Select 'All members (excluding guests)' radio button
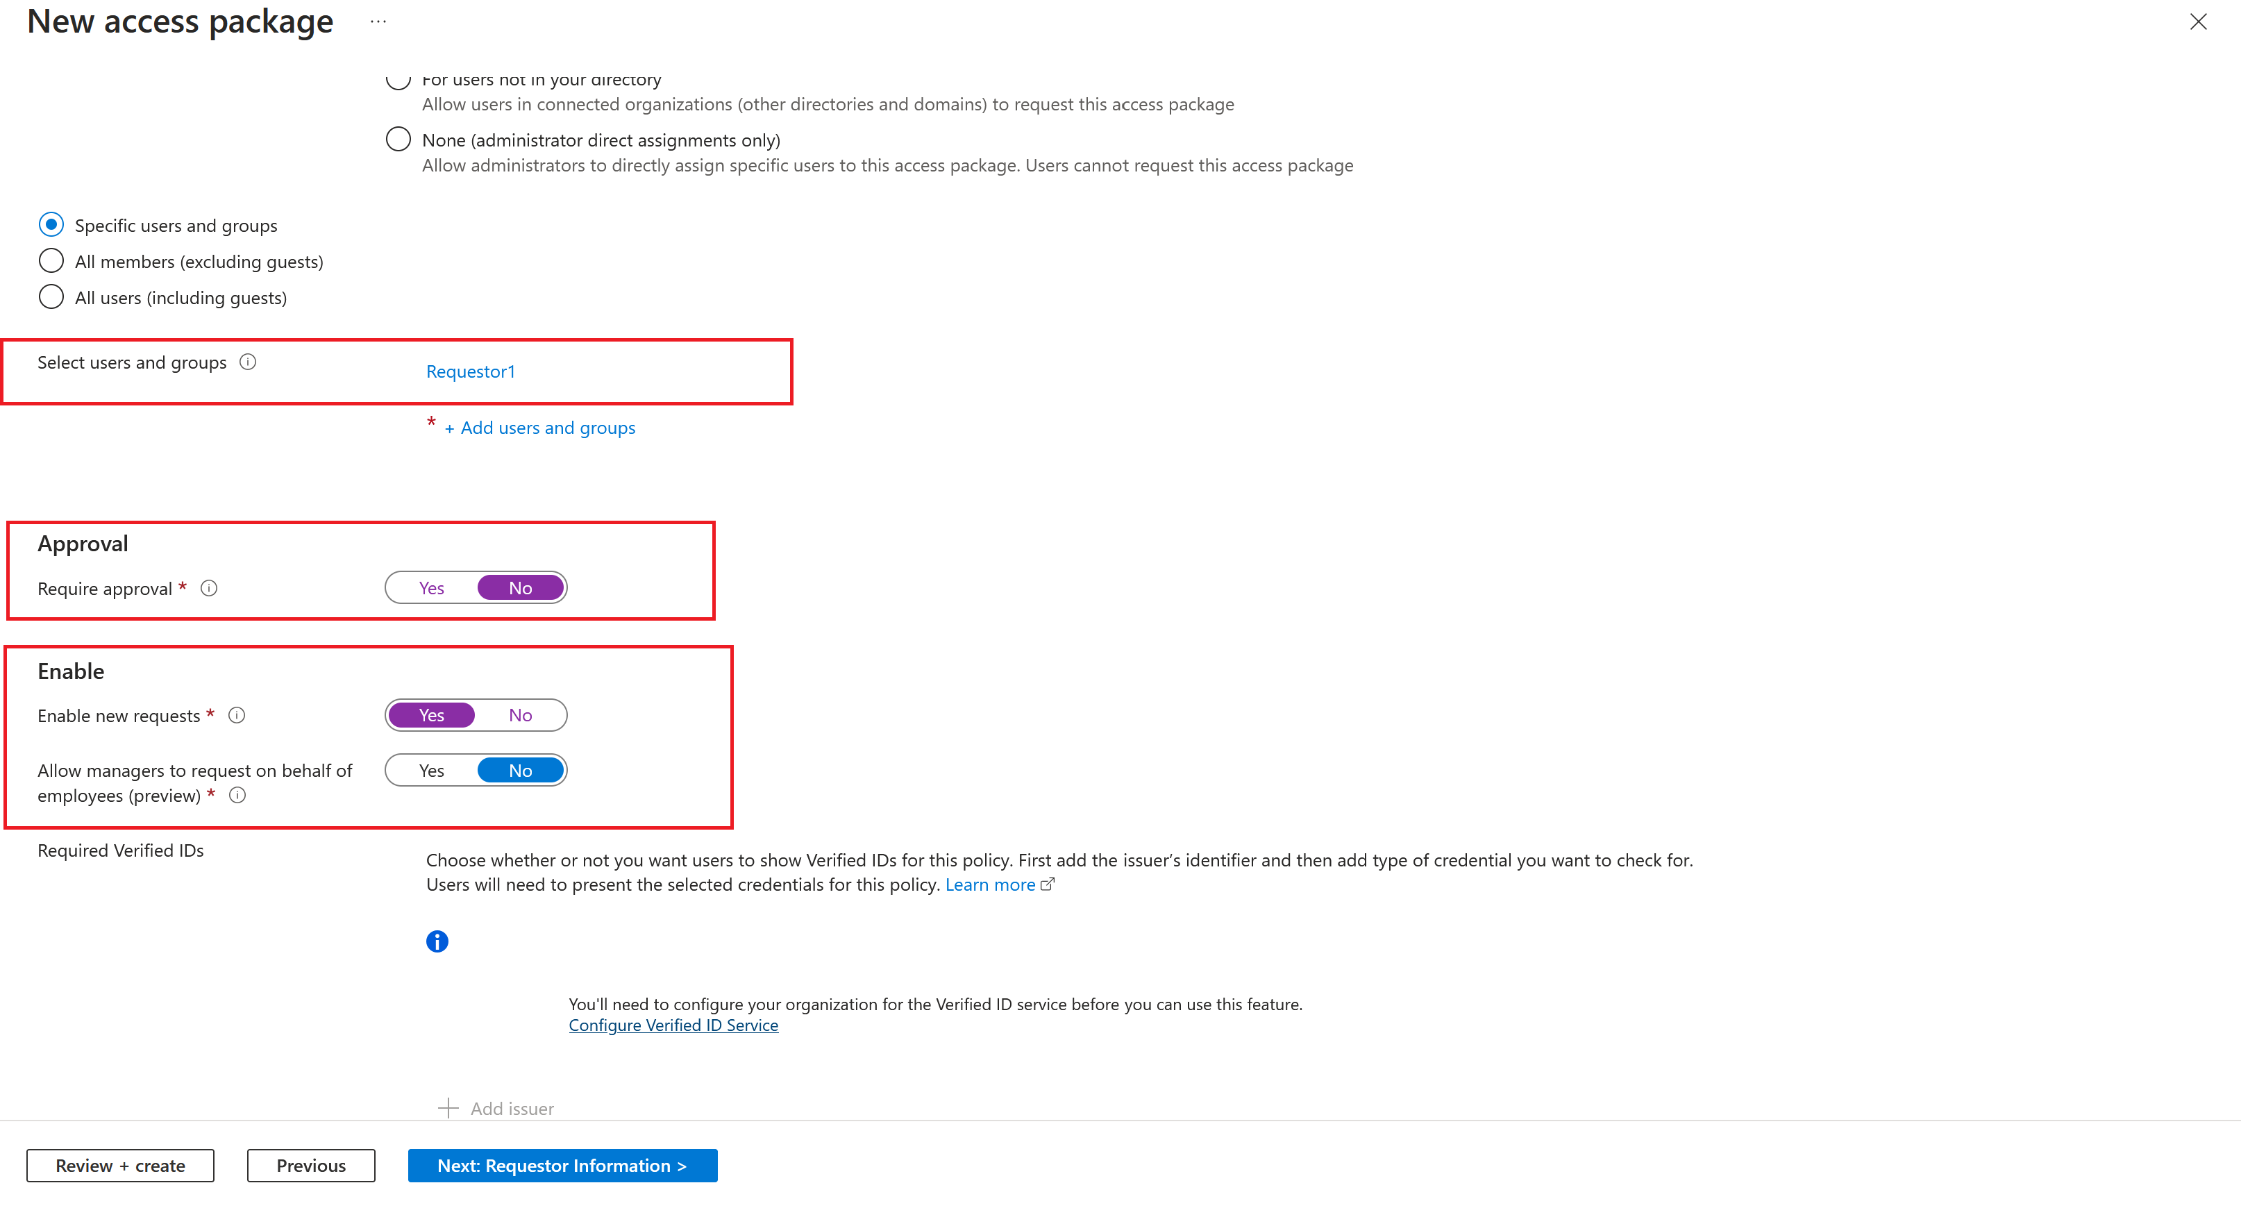This screenshot has width=2241, height=1208. click(x=51, y=262)
